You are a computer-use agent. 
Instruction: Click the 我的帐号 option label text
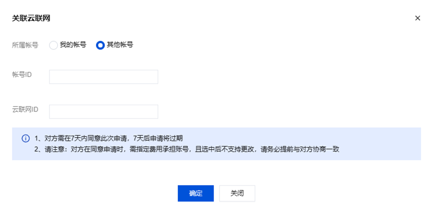tap(73, 45)
